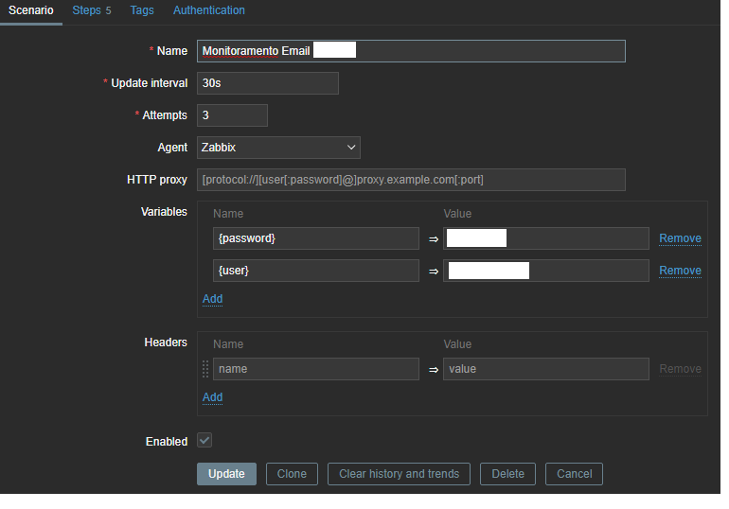
Task: Click the Cancel button
Action: tap(574, 474)
